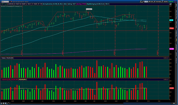Open the symbol selector dropdown arrows
This screenshot has height=105, width=178.
point(10,2)
